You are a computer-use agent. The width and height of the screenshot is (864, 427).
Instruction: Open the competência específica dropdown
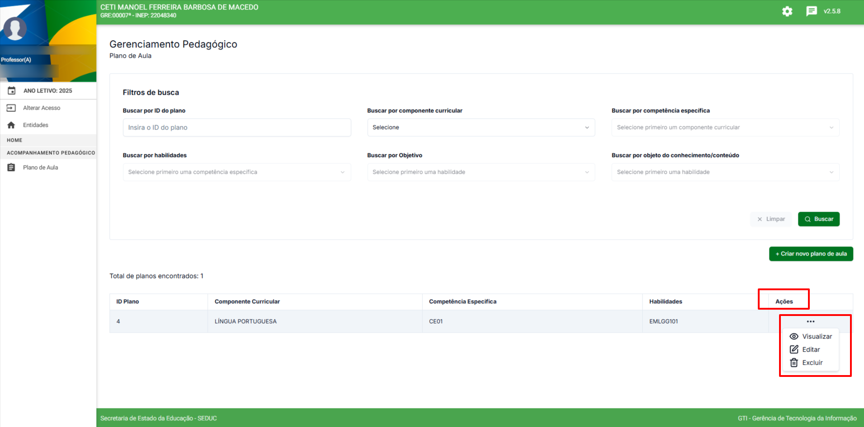[725, 127]
